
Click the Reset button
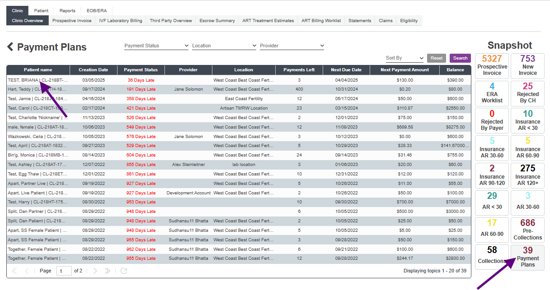pos(436,58)
